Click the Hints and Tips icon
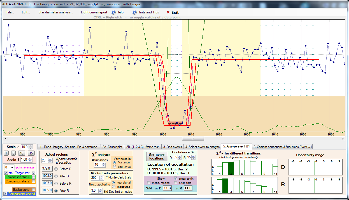349x200 pixels. (x=134, y=12)
